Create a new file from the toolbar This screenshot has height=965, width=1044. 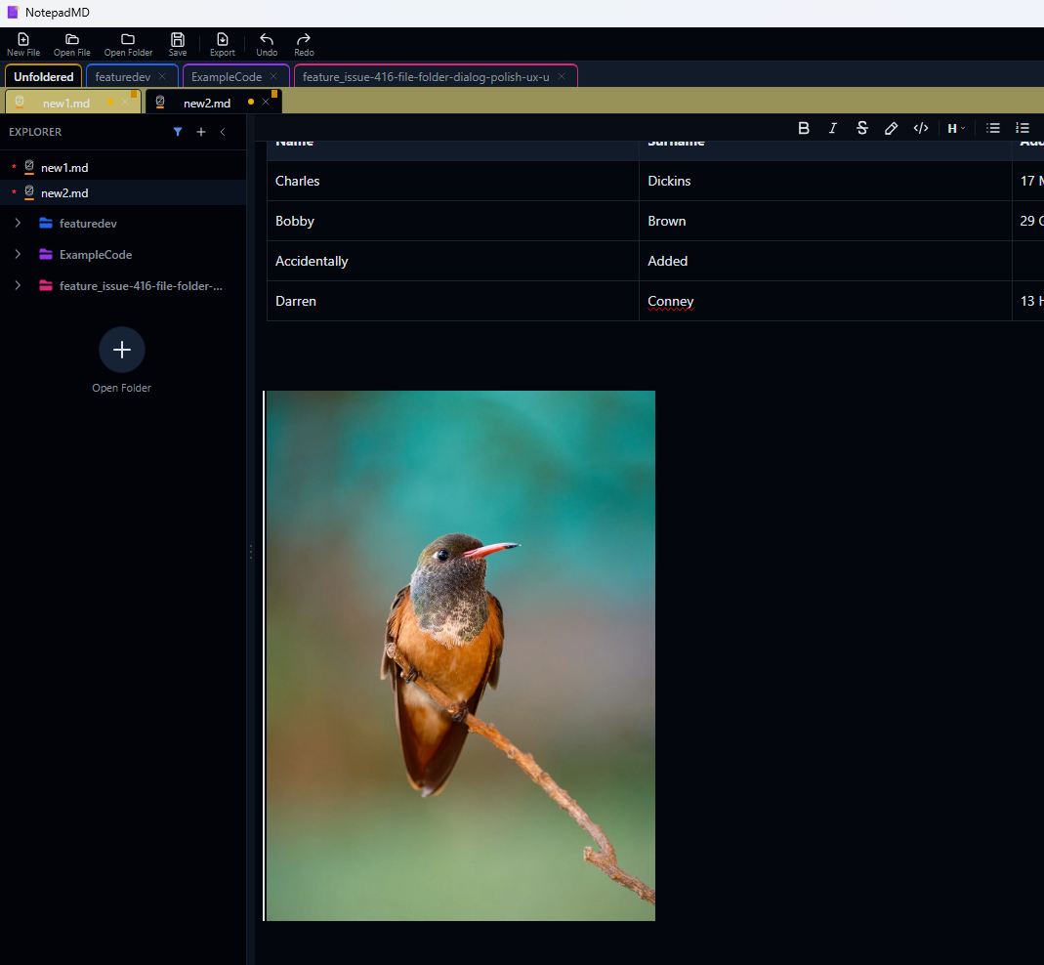pyautogui.click(x=23, y=44)
